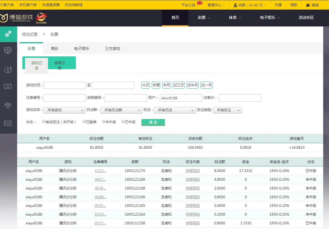Switch to the 竞彩 tab

[54, 49]
